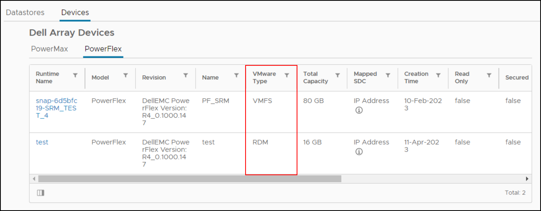Click the Revision column filter icon
The image size is (541, 211).
point(186,75)
